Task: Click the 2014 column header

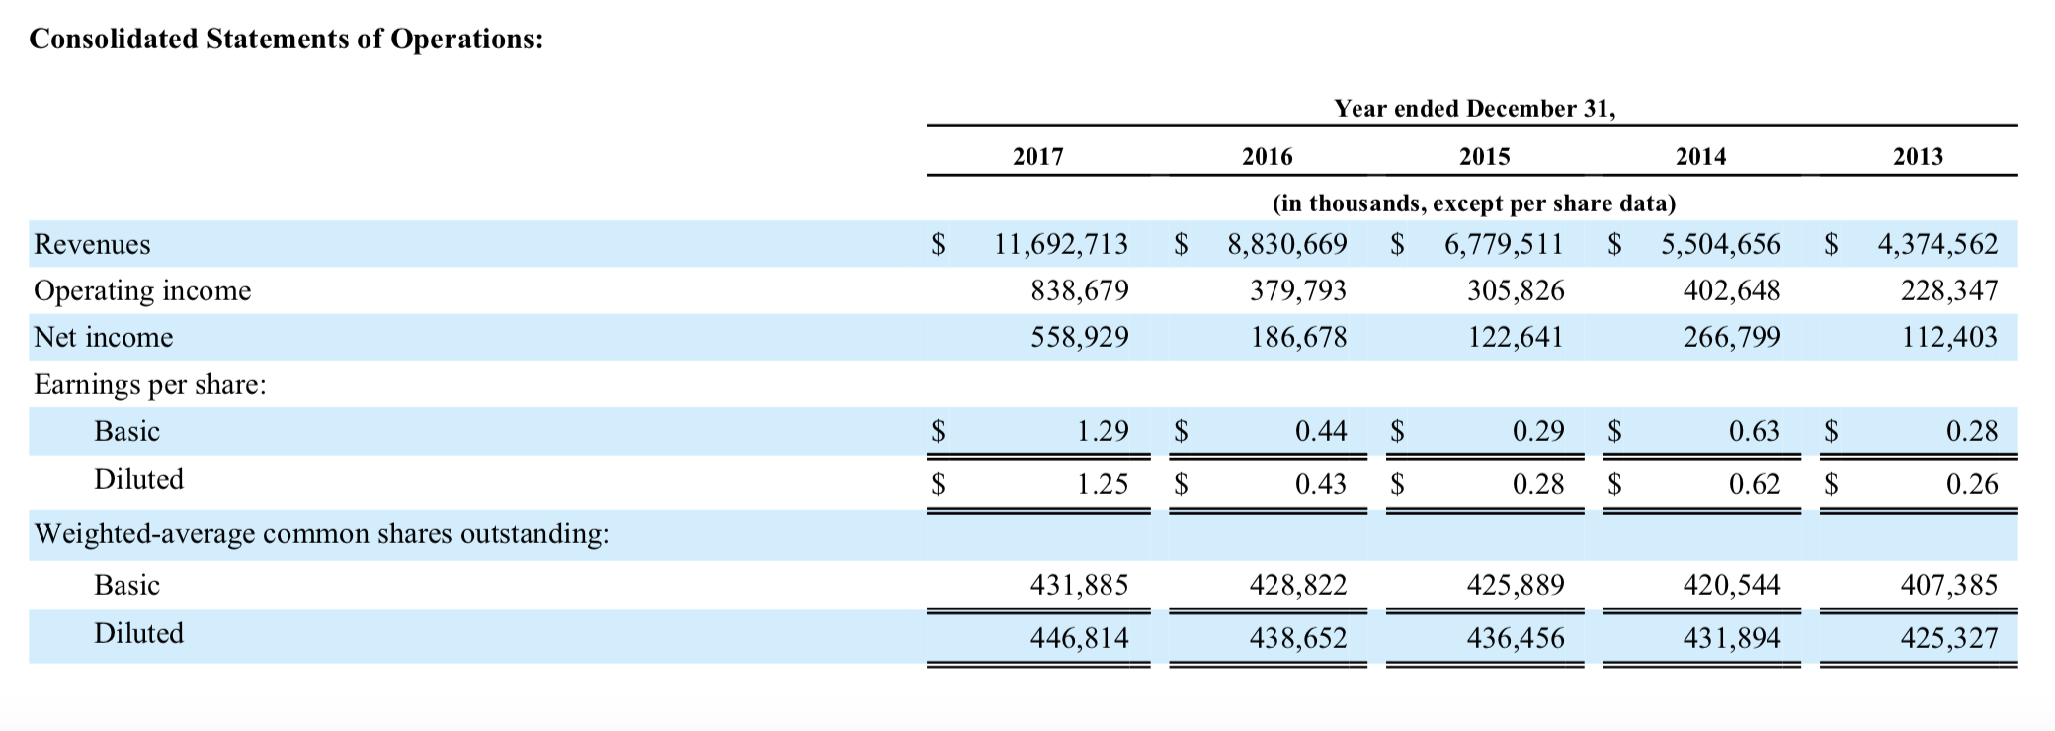Action: [1701, 156]
